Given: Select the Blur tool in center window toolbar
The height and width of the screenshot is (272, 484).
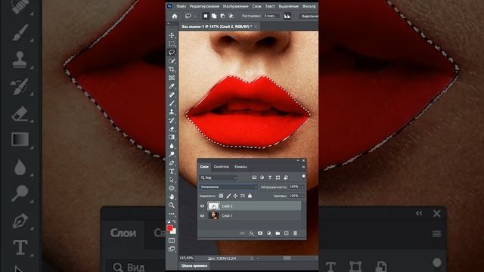Looking at the screenshot, I should point(172,146).
